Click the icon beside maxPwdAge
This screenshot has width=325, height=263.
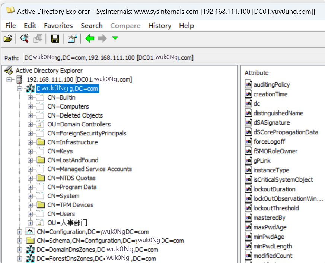[249, 227]
